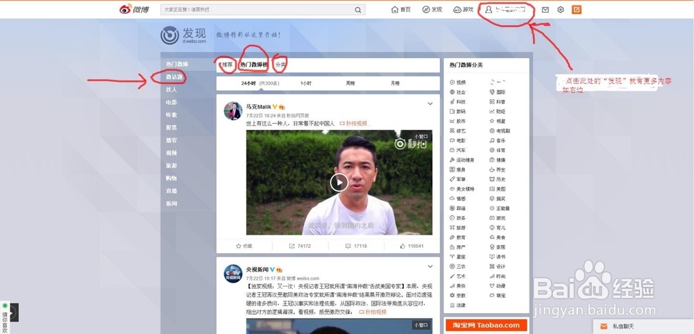The width and height of the screenshot is (694, 334).
Task: Open 私信聊天 private chat bar
Action: 643,326
